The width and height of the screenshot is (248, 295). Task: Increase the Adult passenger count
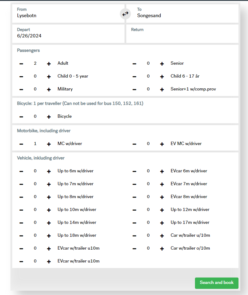pyautogui.click(x=49, y=63)
